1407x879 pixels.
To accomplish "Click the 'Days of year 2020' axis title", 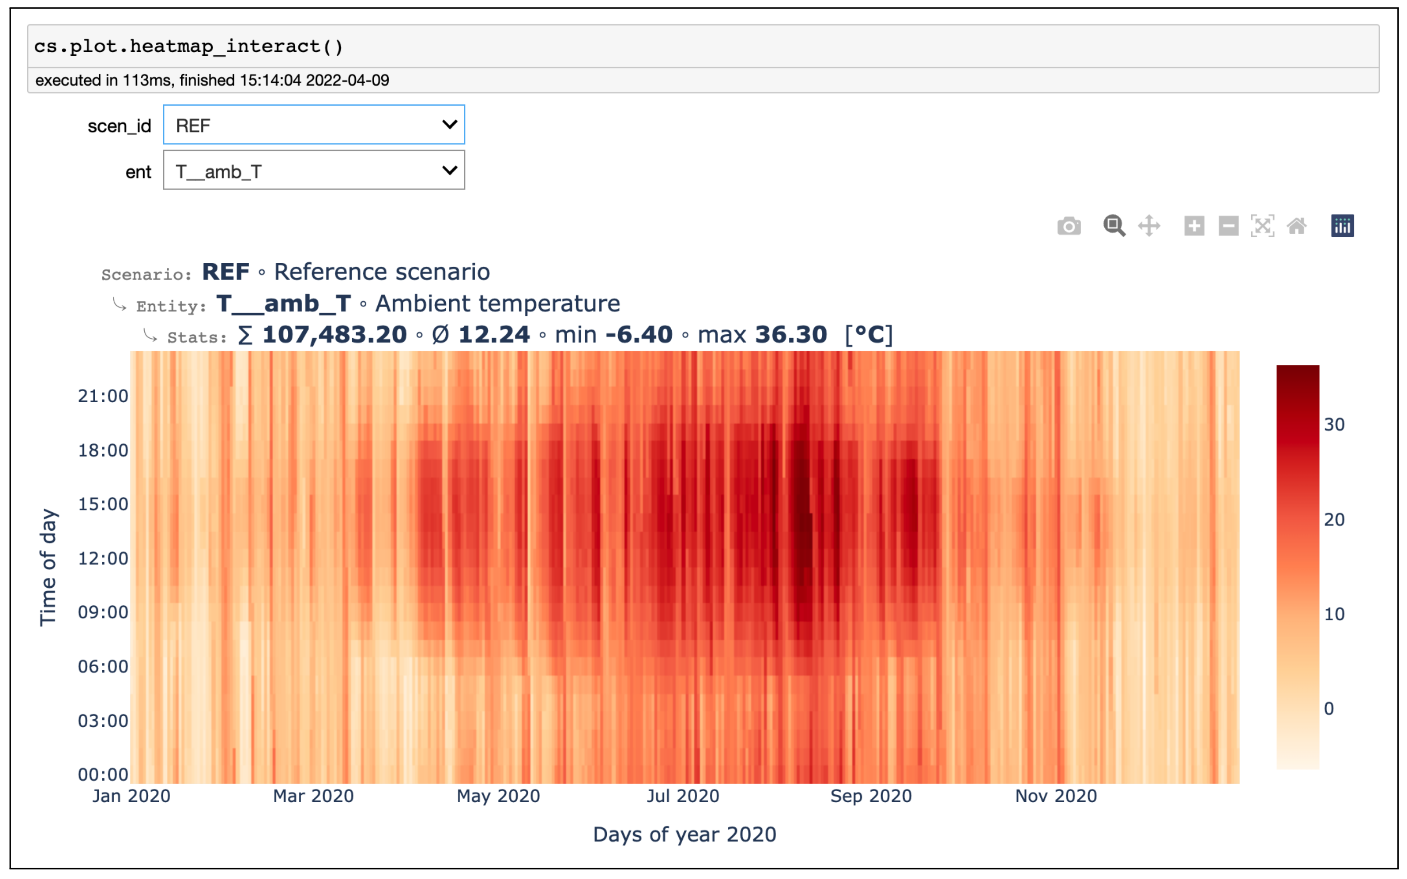I will tap(684, 834).
